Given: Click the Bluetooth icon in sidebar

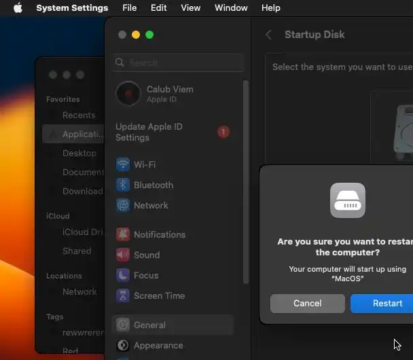Looking at the screenshot, I should pyautogui.click(x=123, y=185).
